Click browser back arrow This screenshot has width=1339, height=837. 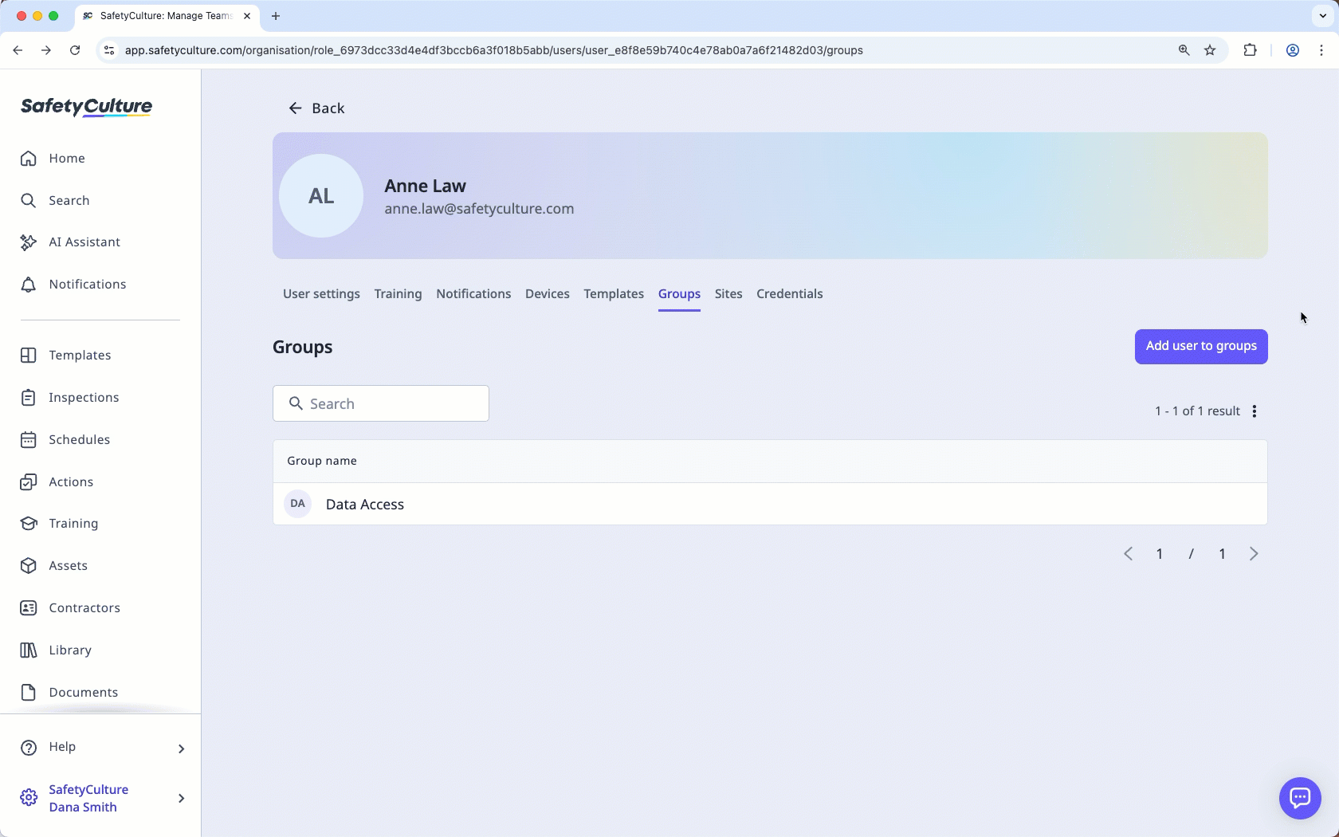(x=18, y=50)
